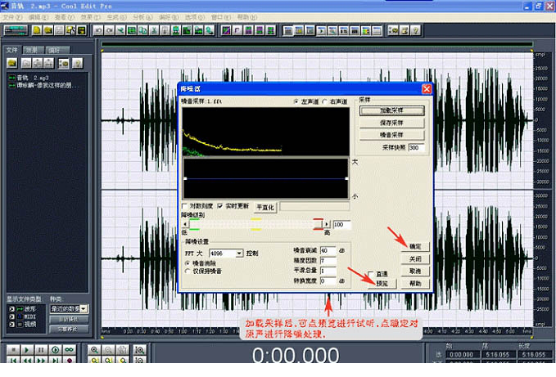Screen dimensions: 556x377
Task: Toggle the 视频 video file type checkbox
Action: point(11,324)
